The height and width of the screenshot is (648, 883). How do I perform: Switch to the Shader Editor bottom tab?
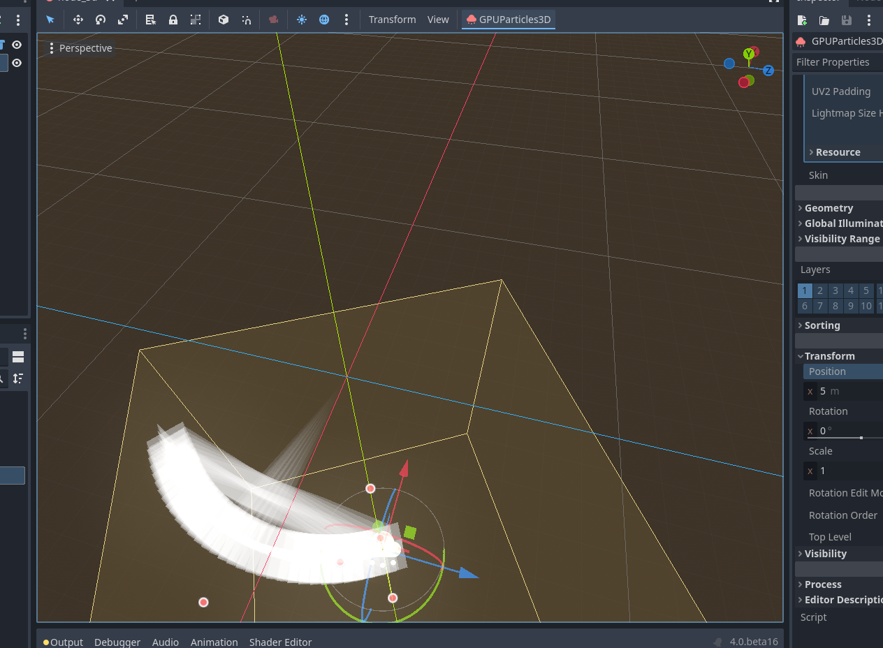click(280, 642)
